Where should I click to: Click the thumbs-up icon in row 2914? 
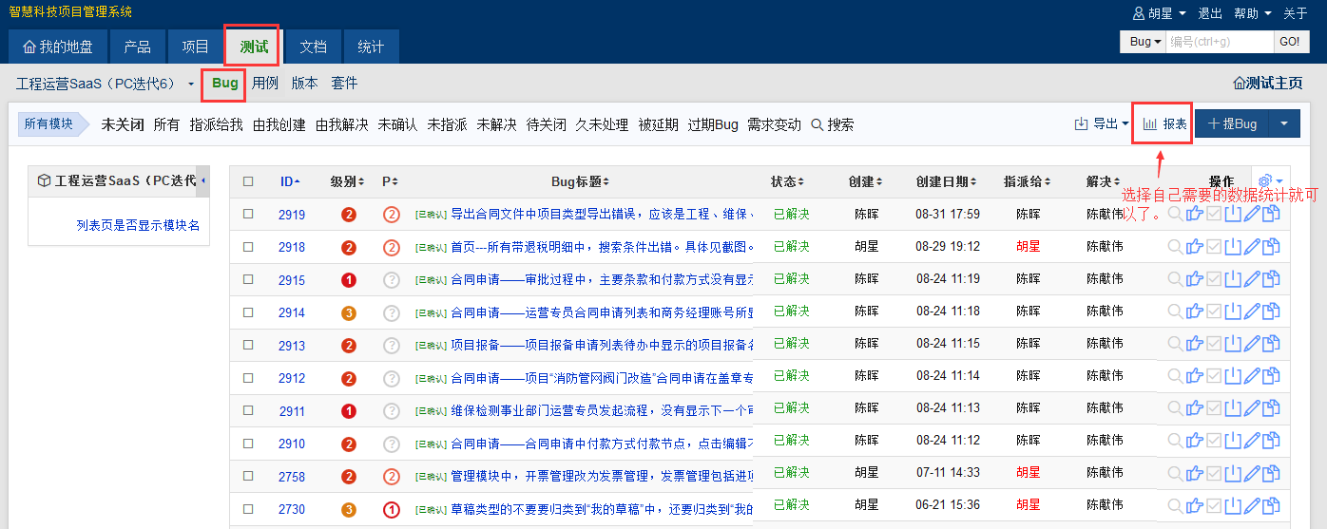pos(1195,312)
